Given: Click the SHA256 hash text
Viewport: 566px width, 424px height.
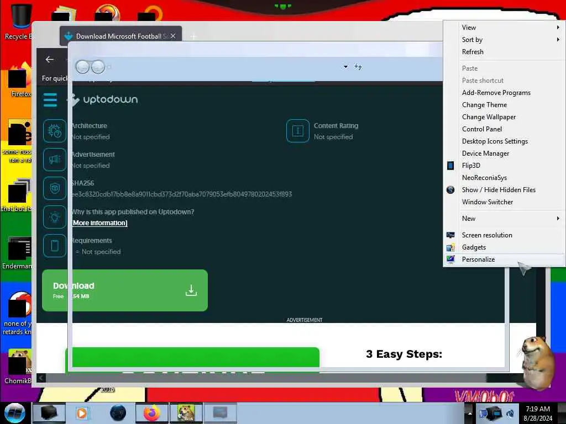Looking at the screenshot, I should (x=181, y=194).
